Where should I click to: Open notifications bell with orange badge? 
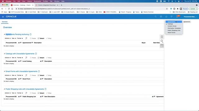click(x=177, y=16)
